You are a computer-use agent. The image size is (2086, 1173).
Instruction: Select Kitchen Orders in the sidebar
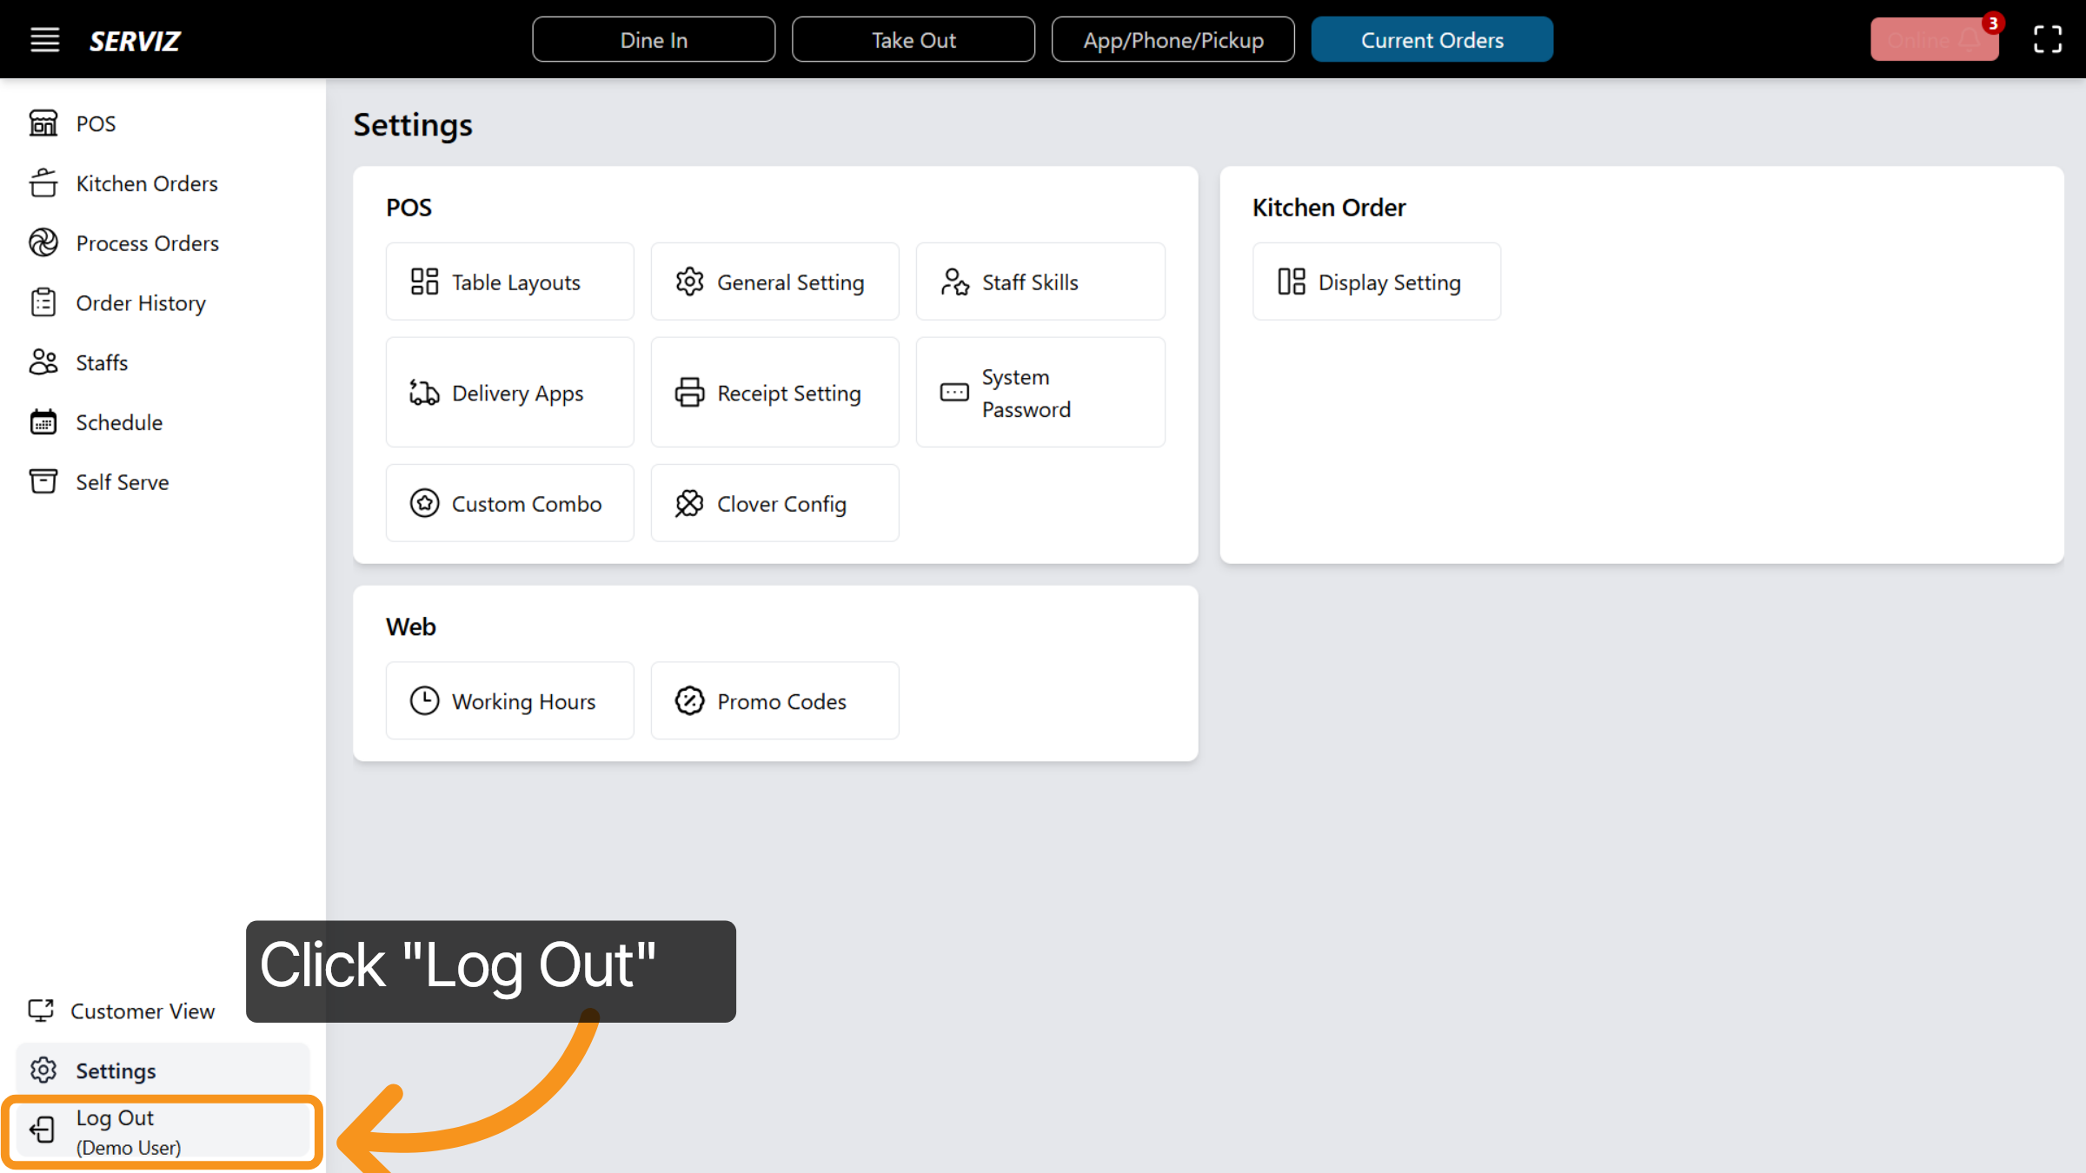[x=146, y=183]
